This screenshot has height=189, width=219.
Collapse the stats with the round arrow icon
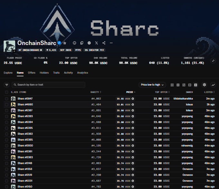213,61
